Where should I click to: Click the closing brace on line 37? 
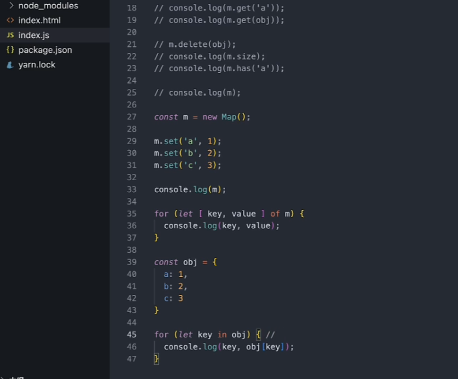point(156,238)
